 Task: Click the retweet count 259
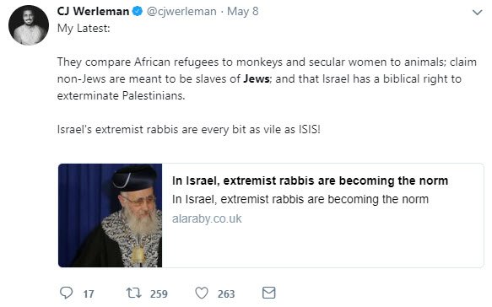(x=159, y=294)
